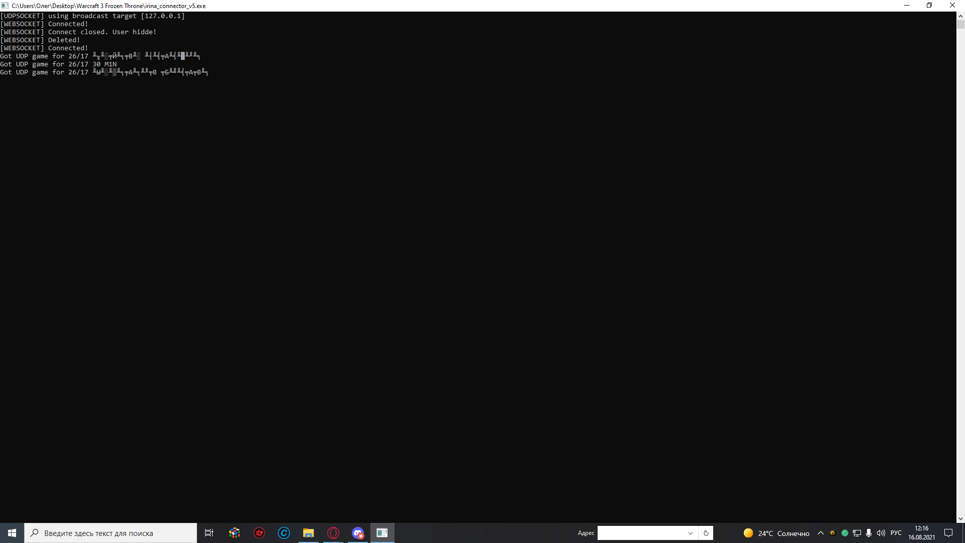
Task: Click irina_connector console taskbar icon
Action: [382, 533]
